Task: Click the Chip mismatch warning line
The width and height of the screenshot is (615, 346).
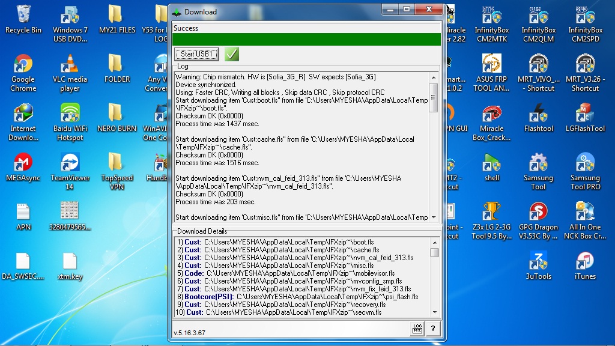Action: (275, 77)
